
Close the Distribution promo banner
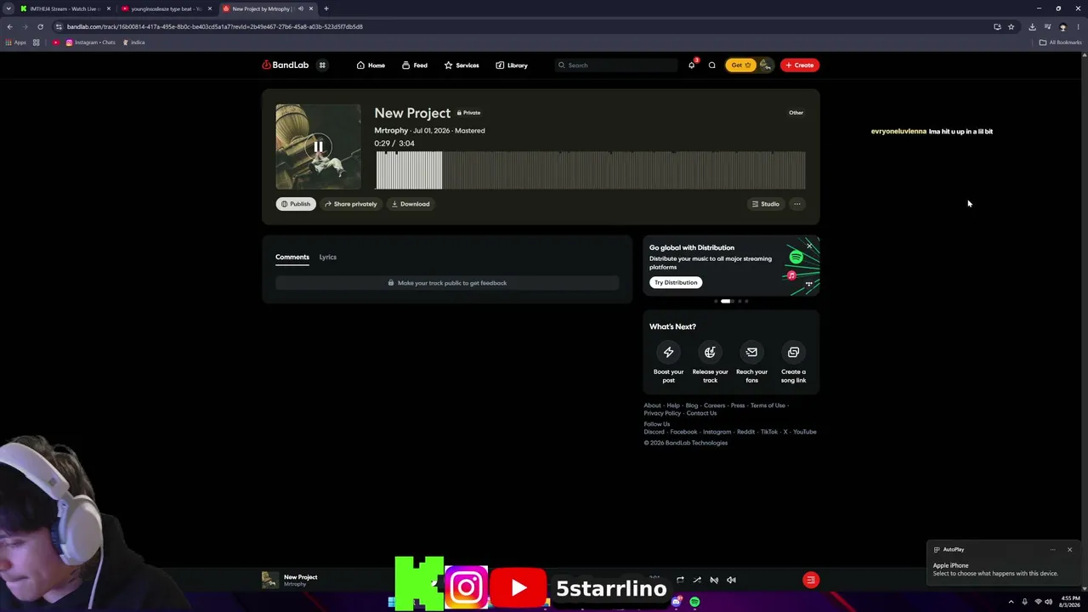[x=809, y=246]
